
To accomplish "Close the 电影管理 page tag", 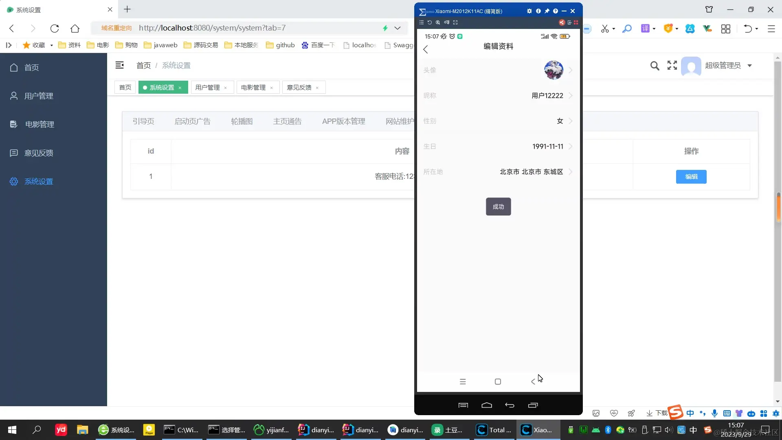I will pos(272,88).
